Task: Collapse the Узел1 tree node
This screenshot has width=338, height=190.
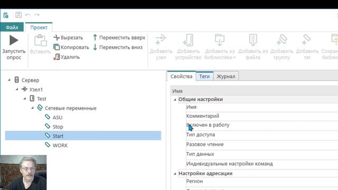Action: click(x=17, y=89)
